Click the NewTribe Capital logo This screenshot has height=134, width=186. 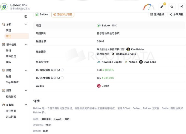(x=98, y=62)
